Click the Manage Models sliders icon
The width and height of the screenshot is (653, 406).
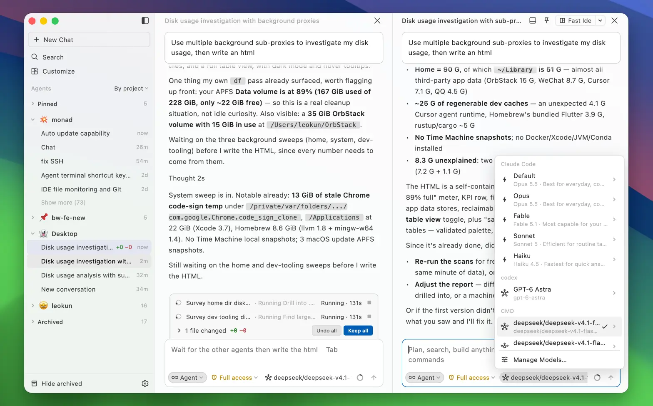[505, 360]
